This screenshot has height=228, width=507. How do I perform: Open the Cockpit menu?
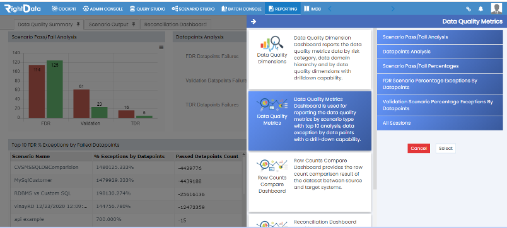64,9
